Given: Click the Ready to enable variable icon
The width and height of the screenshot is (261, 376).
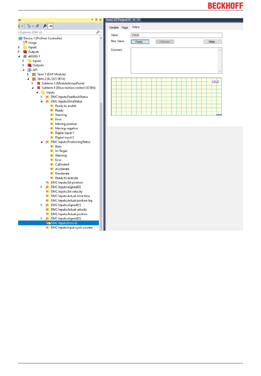Looking at the screenshot, I should [x=52, y=106].
